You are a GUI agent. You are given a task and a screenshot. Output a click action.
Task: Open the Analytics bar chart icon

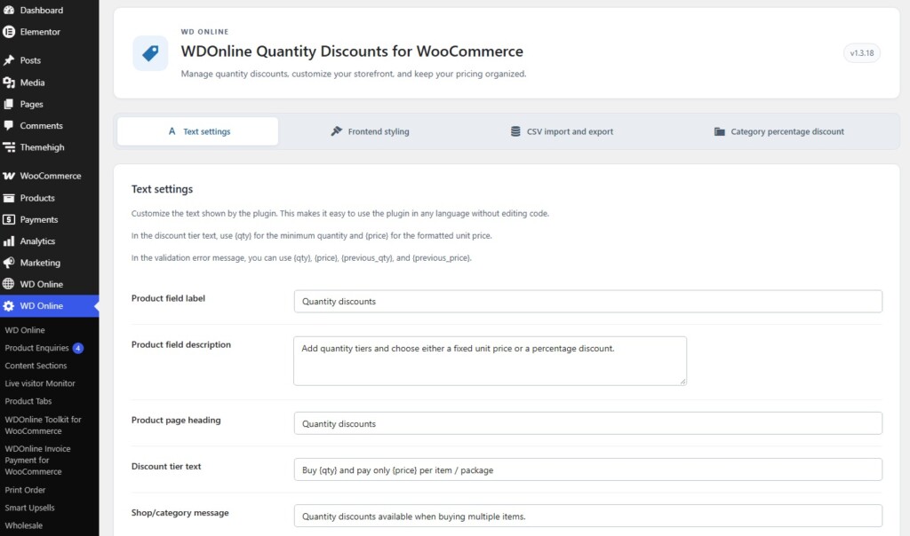(9, 241)
